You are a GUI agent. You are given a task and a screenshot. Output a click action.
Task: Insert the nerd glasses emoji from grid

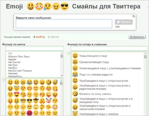[x=23, y=101]
